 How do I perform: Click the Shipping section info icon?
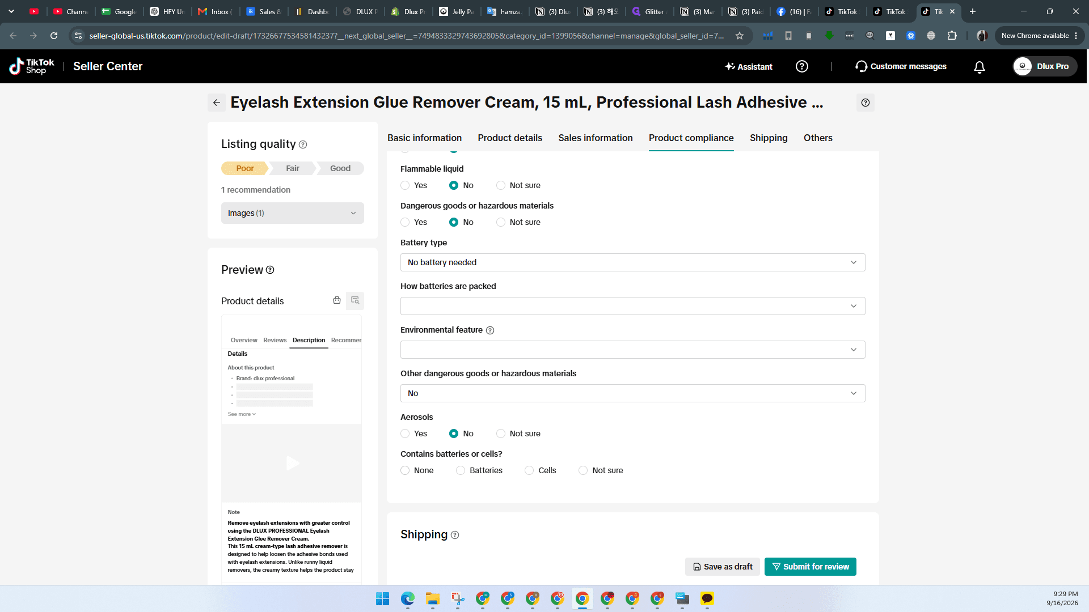[x=455, y=535]
